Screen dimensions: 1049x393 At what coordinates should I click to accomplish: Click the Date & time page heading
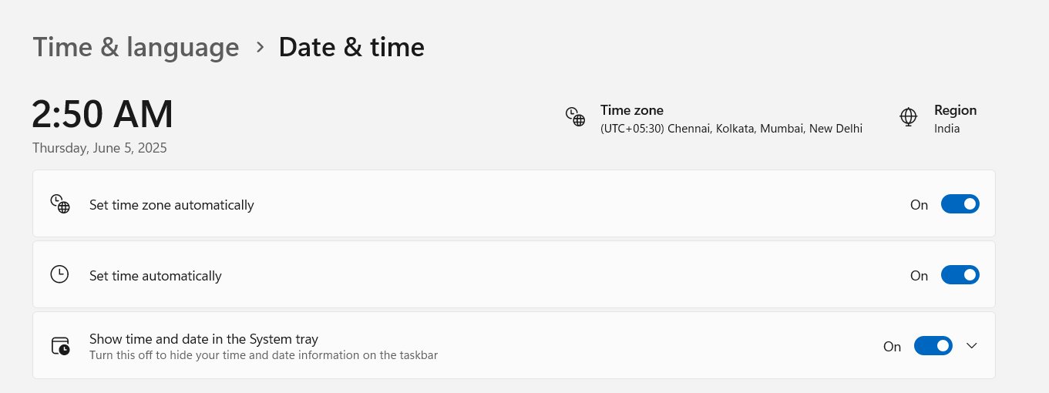pyautogui.click(x=351, y=47)
